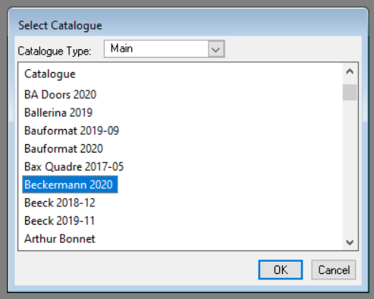Open the Catalogue Type dropdown arrow
This screenshot has width=374, height=299.
tap(216, 49)
